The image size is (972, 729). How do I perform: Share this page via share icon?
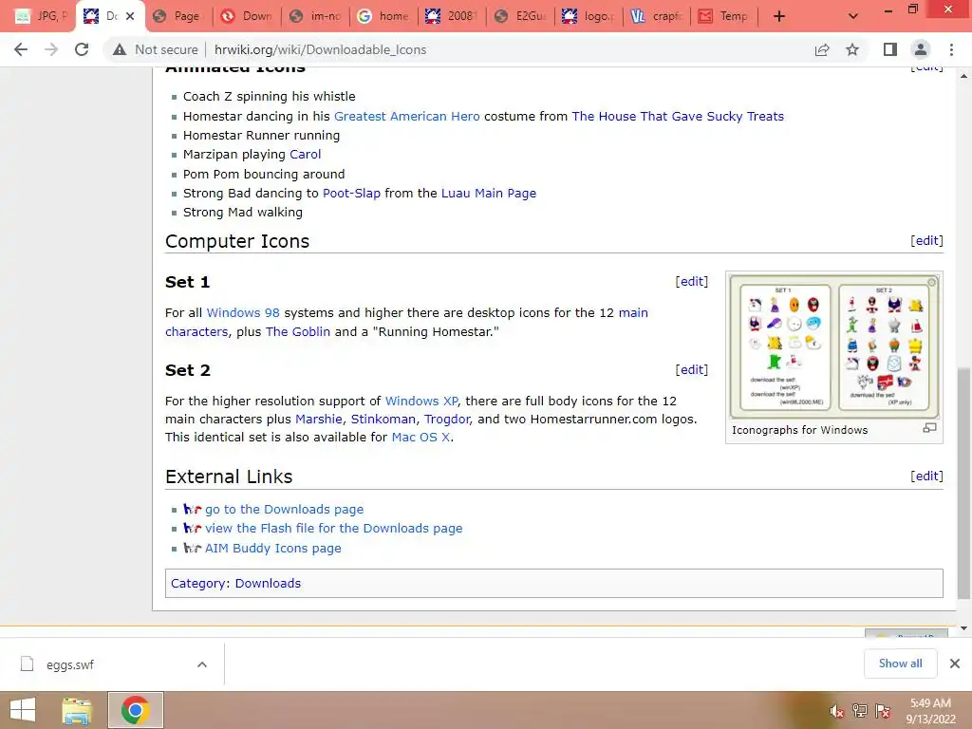click(x=822, y=49)
